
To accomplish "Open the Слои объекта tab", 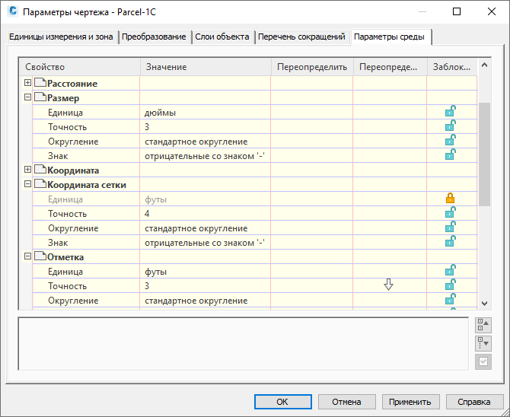I will pos(221,37).
